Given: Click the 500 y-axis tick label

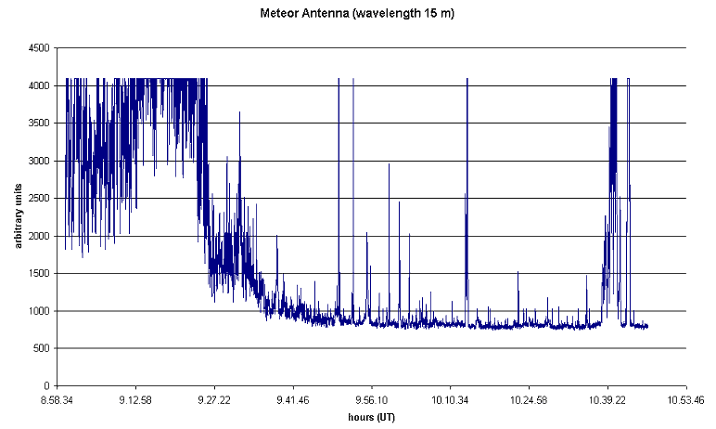Looking at the screenshot, I should tap(42, 348).
